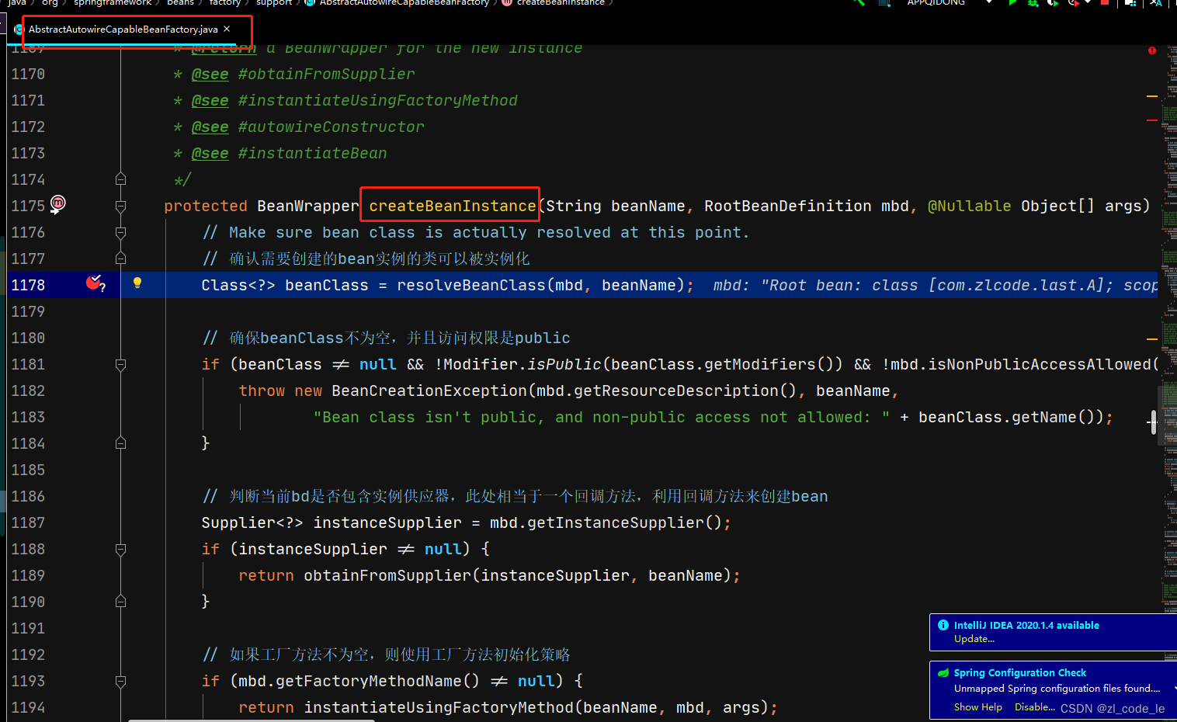Click the Spring leaf icon in the notification
The image size is (1177, 722).
tap(943, 673)
